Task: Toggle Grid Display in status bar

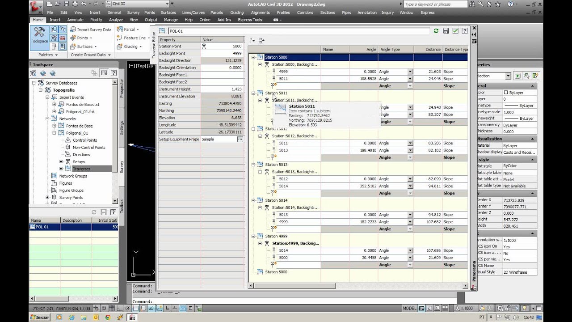Action: tap(112, 308)
